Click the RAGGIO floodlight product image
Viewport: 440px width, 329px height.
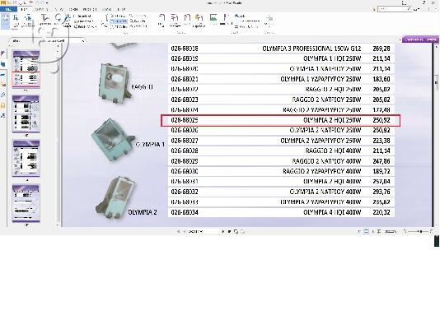[x=115, y=83]
